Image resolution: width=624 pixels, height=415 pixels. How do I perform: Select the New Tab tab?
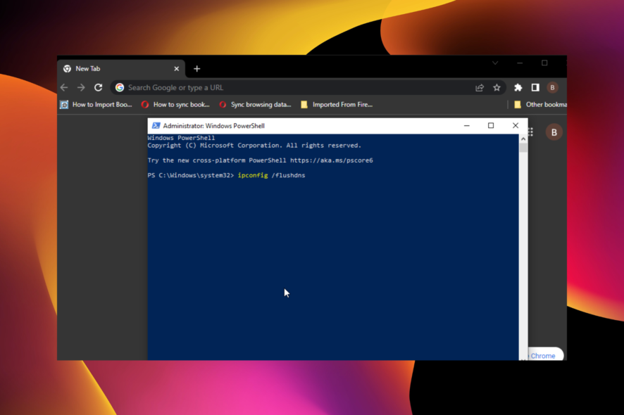[121, 69]
